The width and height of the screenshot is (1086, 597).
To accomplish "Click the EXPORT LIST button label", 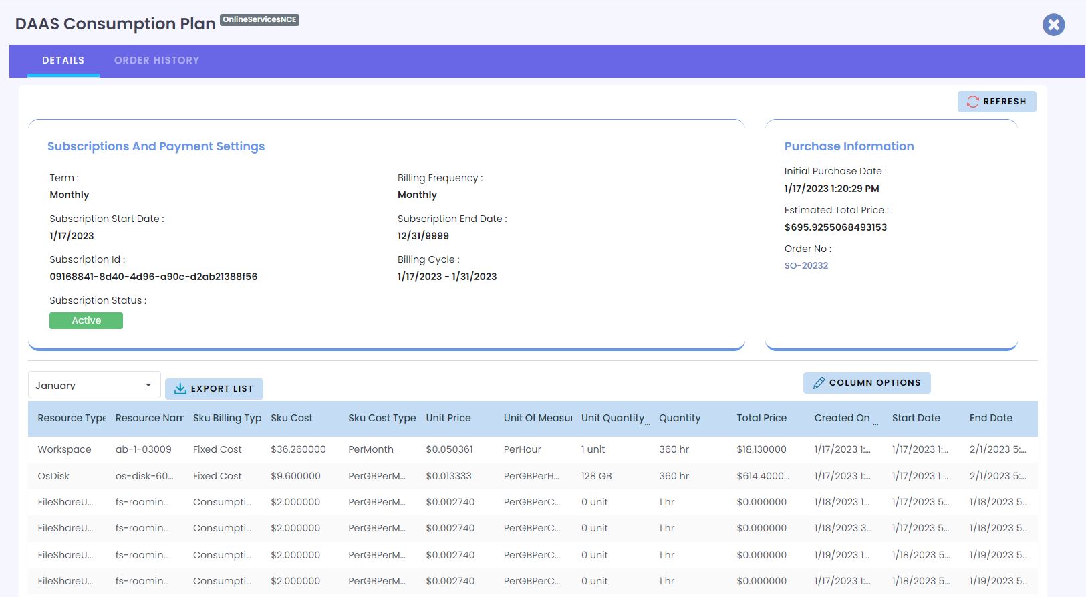I will point(222,388).
